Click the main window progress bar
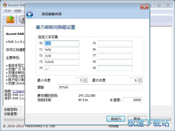The image size is (175, 131). pos(14,119)
